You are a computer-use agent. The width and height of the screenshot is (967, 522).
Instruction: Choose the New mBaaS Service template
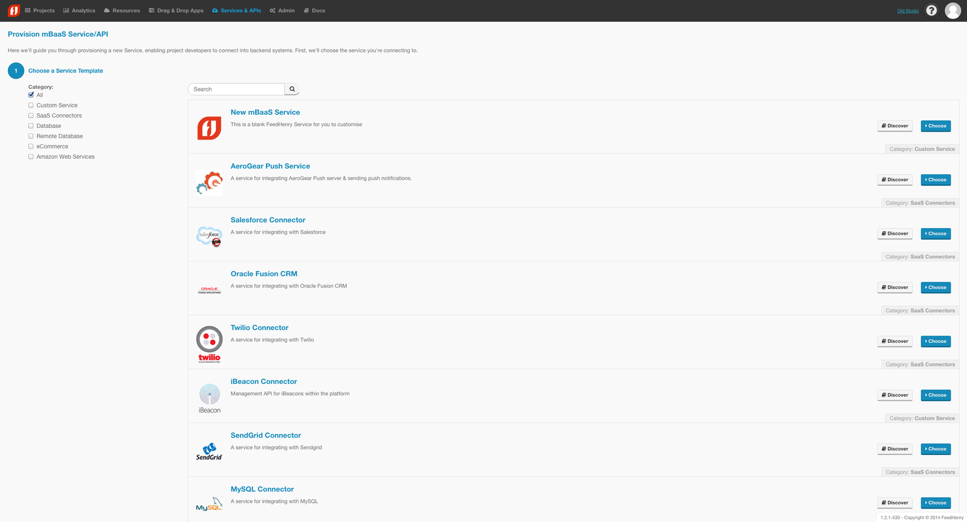(x=936, y=126)
